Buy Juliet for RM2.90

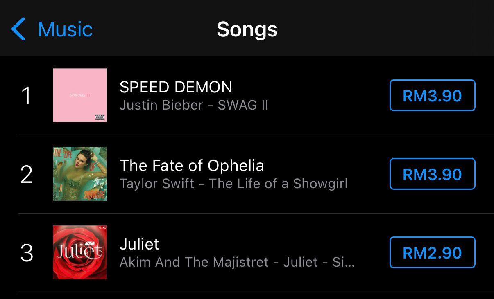pos(432,253)
